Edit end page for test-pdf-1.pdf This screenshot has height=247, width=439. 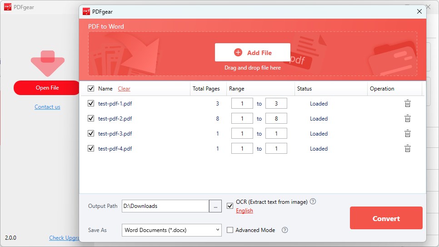pyautogui.click(x=276, y=103)
